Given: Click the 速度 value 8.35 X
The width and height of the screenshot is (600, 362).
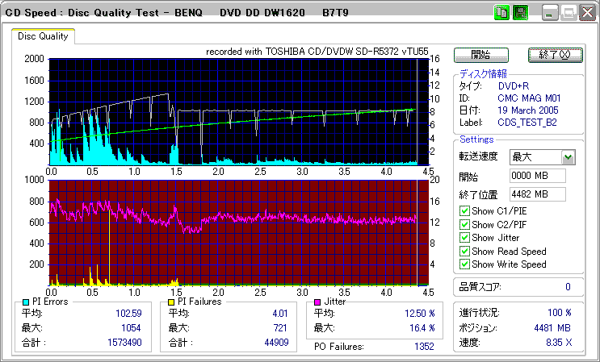Looking at the screenshot, I should [x=559, y=343].
